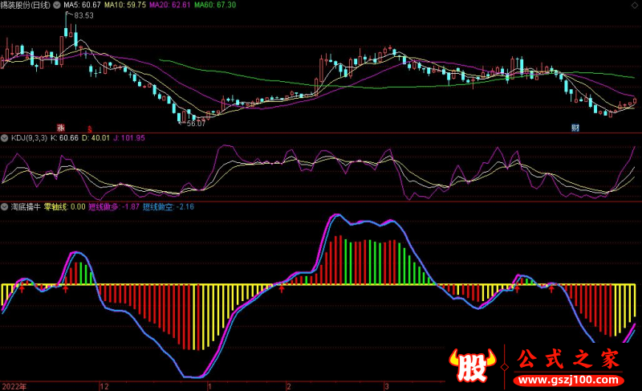
Task: Select the 短线做空: -2.16 label
Action: coord(169,207)
